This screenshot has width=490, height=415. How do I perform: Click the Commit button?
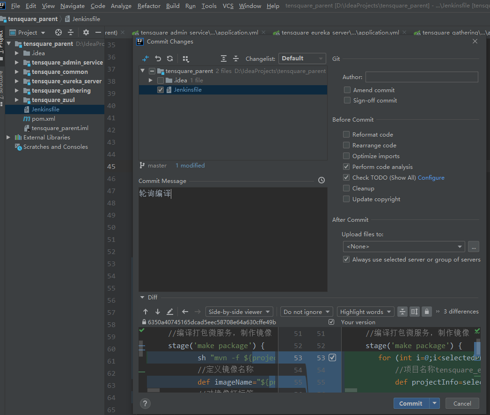411,403
